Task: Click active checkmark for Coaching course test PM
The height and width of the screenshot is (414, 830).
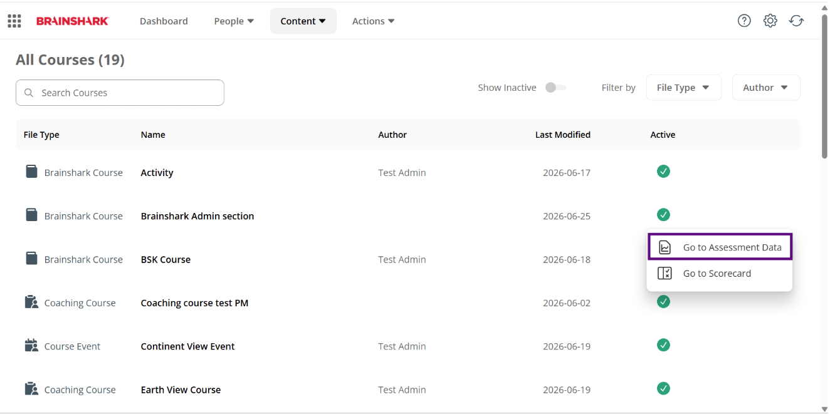Action: tap(663, 302)
